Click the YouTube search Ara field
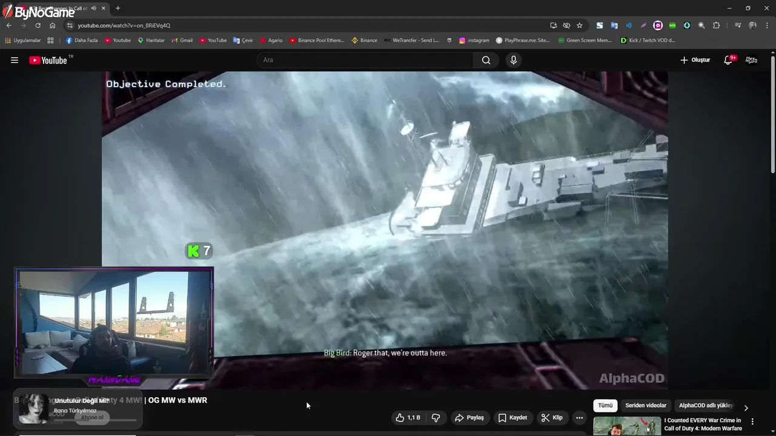The height and width of the screenshot is (436, 776). pos(365,60)
